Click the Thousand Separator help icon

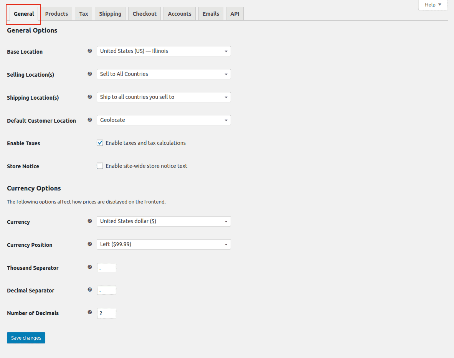90,267
